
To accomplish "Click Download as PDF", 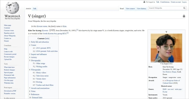I will (10, 91).
